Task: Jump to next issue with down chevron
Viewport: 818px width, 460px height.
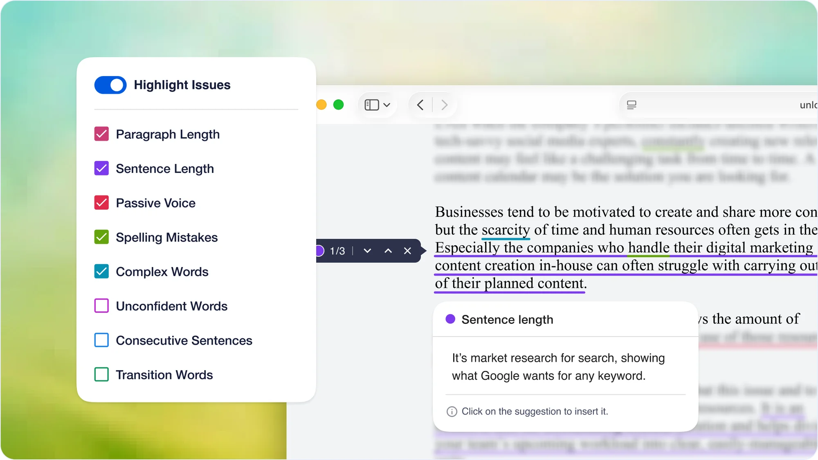Action: click(367, 251)
